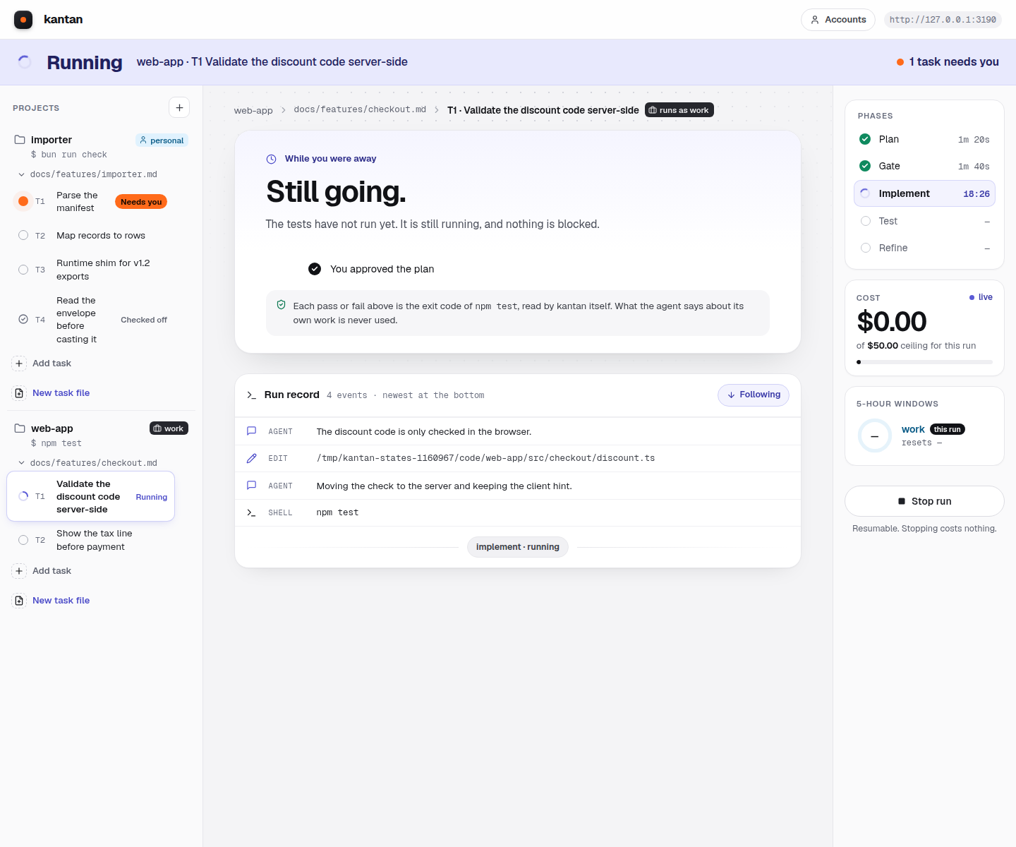
Task: Click the breadcrumb chevron after checkout.md
Action: [437, 110]
